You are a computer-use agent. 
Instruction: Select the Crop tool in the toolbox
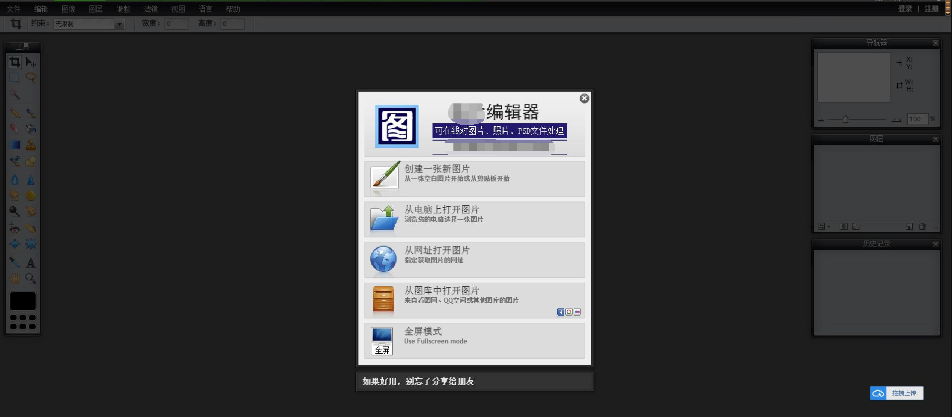[15, 62]
